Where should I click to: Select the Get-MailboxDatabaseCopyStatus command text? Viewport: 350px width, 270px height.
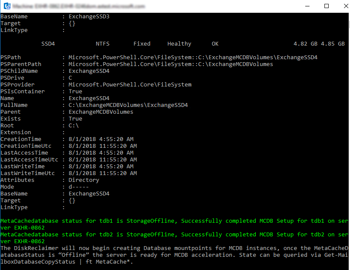click(x=39, y=261)
